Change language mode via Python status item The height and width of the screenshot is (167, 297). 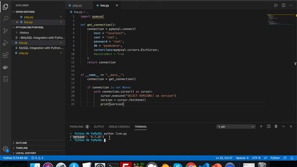[x=275, y=158]
